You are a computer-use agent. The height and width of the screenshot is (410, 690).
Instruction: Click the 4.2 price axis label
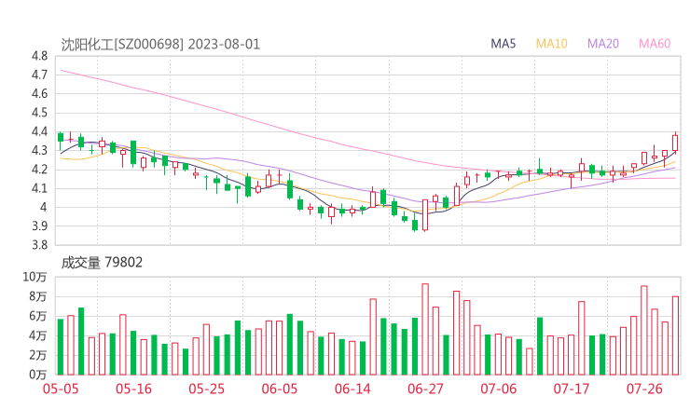click(x=39, y=170)
